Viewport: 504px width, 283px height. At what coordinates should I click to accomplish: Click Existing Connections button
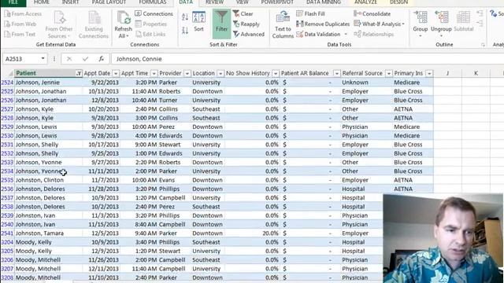[94, 24]
